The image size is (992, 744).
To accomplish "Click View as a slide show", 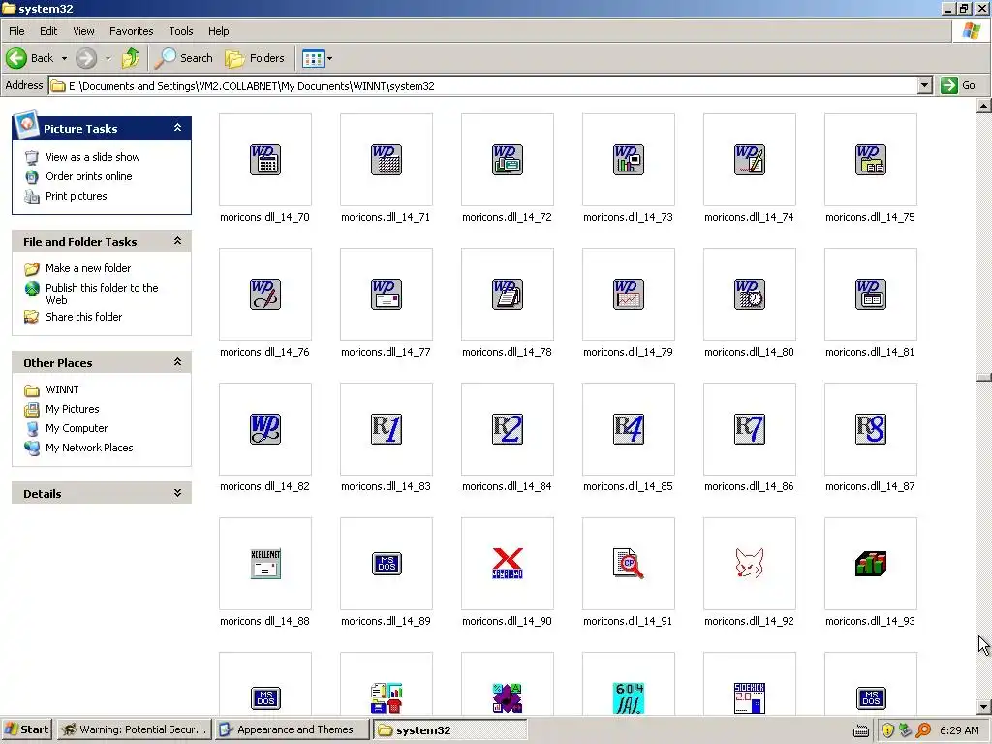I will tap(92, 157).
